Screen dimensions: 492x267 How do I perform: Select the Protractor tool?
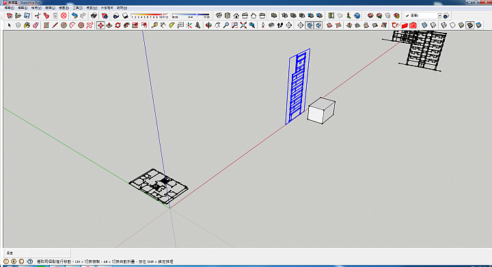(172, 25)
